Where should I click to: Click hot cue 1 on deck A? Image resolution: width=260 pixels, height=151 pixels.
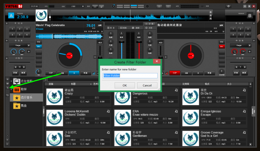12,29
